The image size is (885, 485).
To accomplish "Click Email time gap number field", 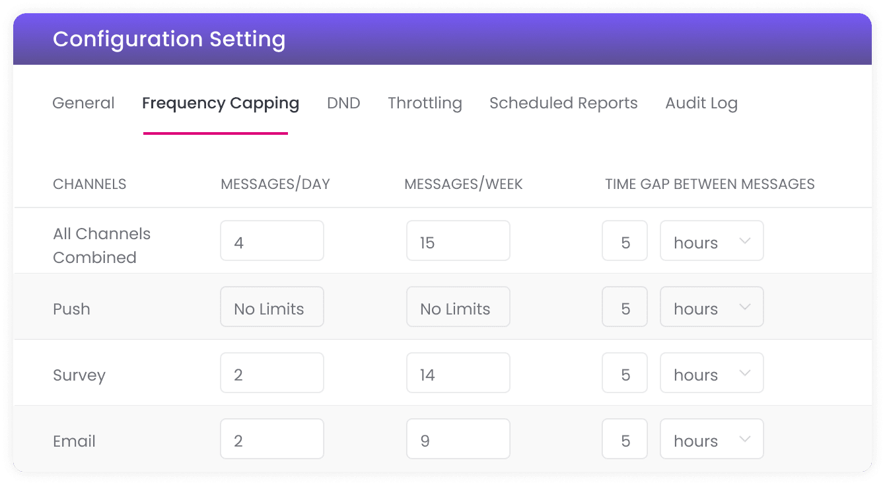I will click(x=625, y=439).
